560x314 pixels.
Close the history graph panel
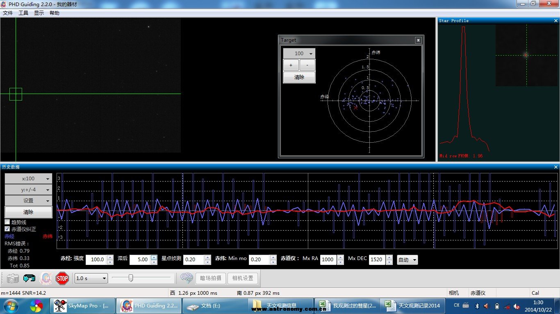[555, 167]
